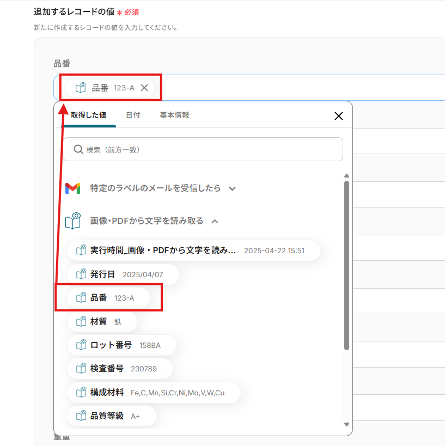Select 発行日 2025/04/07 value

pyautogui.click(x=123, y=274)
